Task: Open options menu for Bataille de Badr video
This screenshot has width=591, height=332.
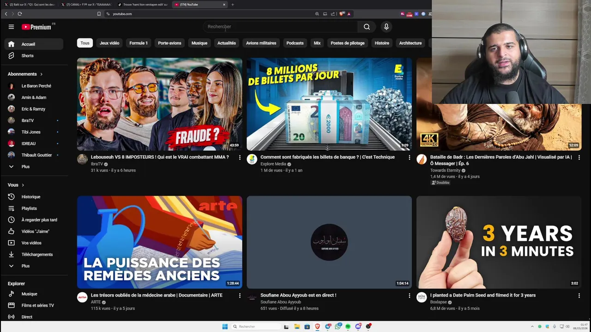Action: [579, 158]
